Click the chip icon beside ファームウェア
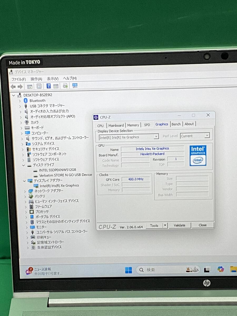Screen dimensions: 237x316 coord(31,207)
